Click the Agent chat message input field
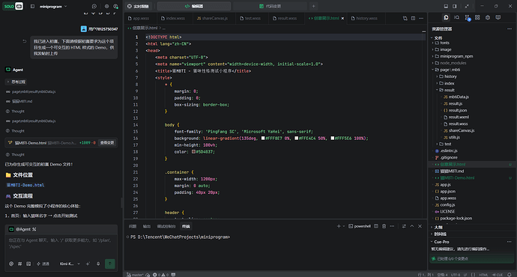The width and height of the screenshot is (517, 277). [x=61, y=243]
